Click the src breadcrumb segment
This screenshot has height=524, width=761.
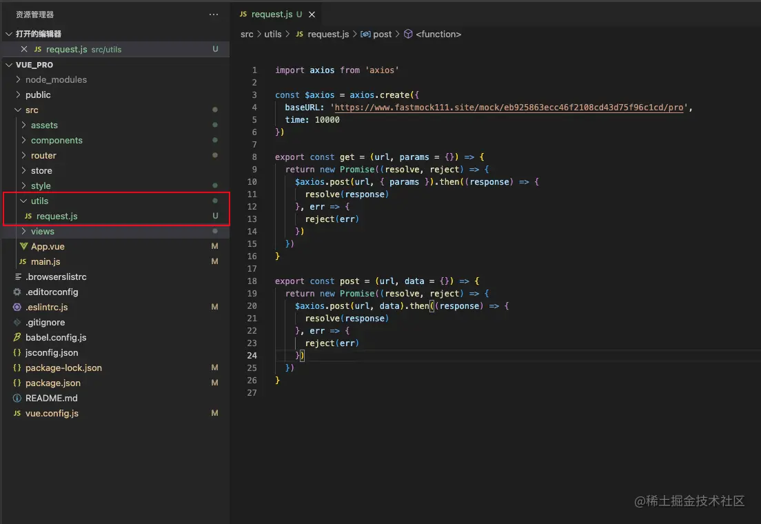coord(247,34)
